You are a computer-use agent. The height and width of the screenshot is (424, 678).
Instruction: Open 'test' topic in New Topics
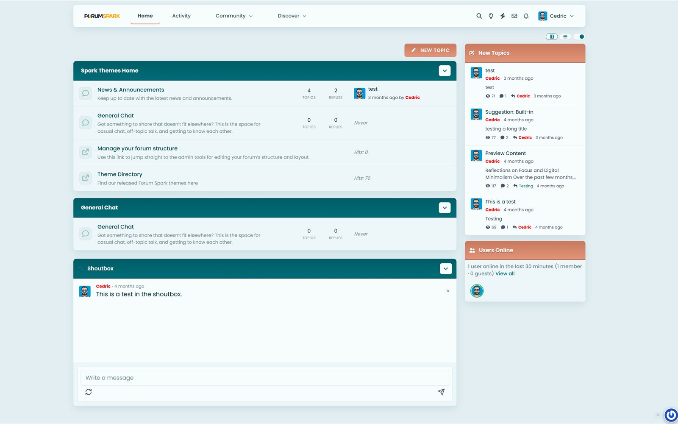490,71
